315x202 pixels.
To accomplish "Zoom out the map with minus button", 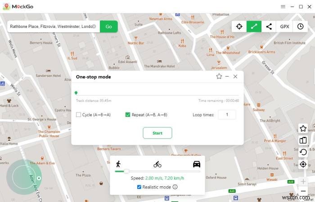I will click(303, 191).
